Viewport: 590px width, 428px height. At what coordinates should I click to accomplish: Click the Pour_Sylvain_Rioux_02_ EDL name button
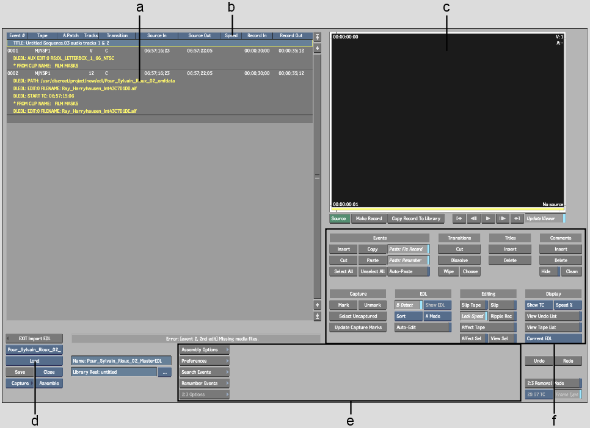34,350
